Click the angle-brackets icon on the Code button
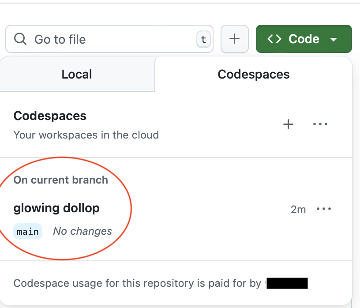This screenshot has width=360, height=308. [274, 39]
